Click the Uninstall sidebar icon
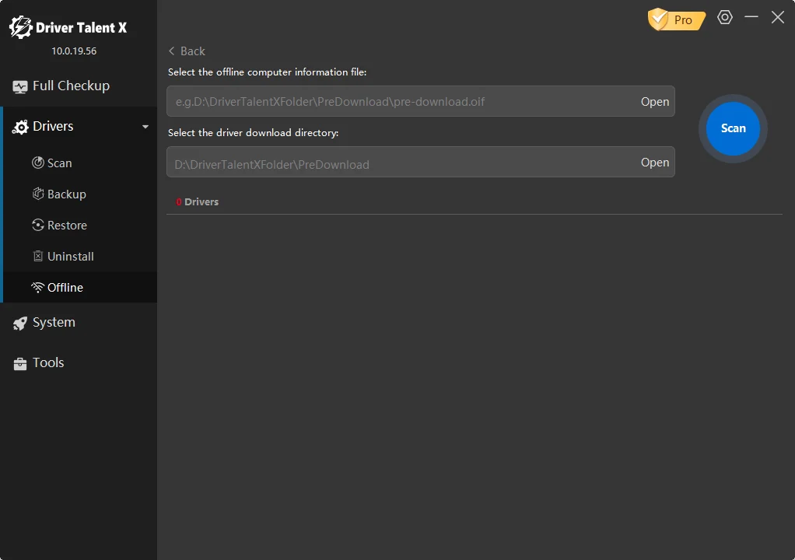This screenshot has width=795, height=560. tap(38, 256)
